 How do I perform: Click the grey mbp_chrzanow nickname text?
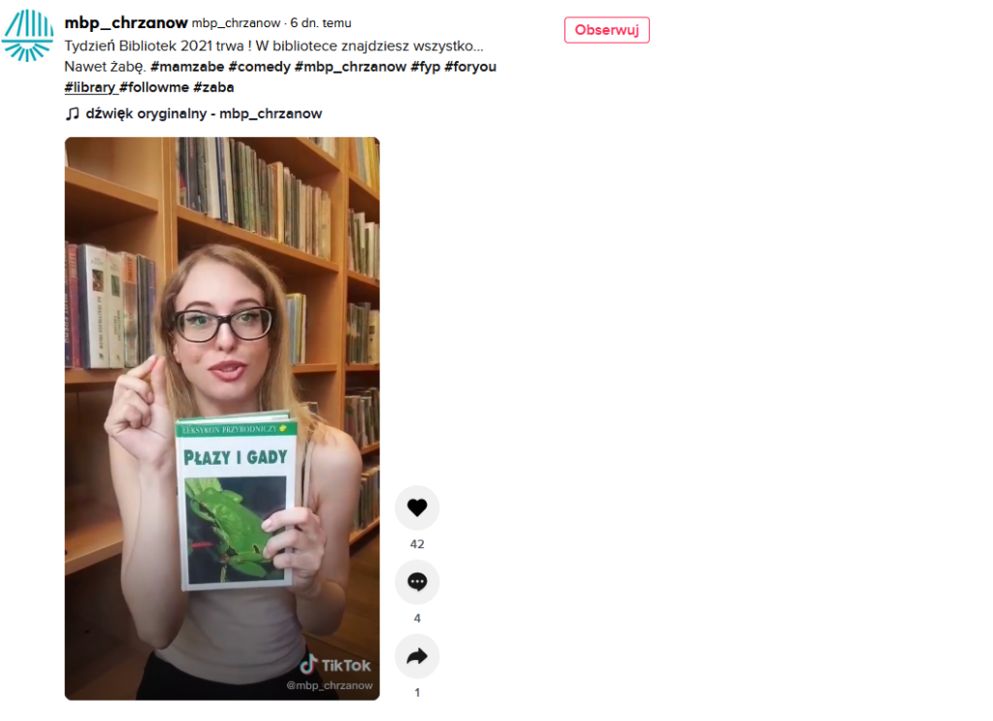point(237,23)
